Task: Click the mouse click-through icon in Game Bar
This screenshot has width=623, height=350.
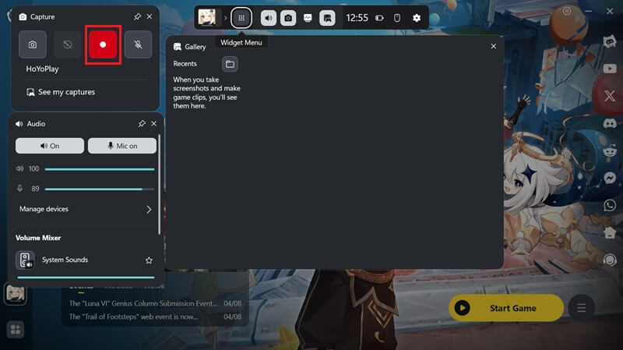Action: coord(397,18)
